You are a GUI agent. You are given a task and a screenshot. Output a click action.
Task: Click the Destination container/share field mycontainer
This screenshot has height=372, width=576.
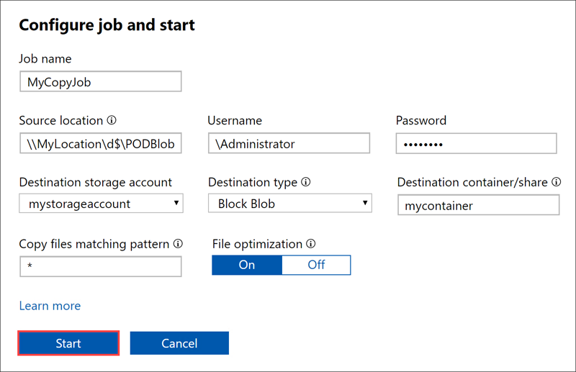tap(478, 206)
